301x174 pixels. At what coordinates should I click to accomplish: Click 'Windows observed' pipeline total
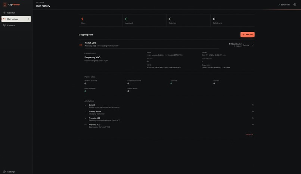click(91, 82)
